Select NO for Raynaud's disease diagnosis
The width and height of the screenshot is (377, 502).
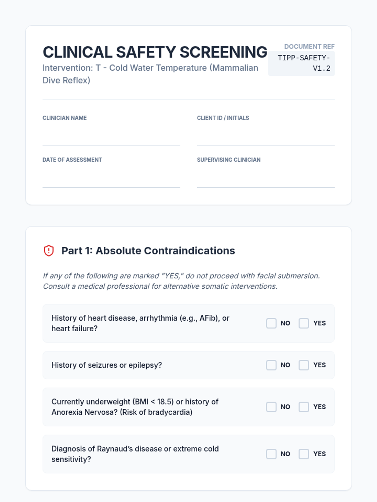[271, 454]
